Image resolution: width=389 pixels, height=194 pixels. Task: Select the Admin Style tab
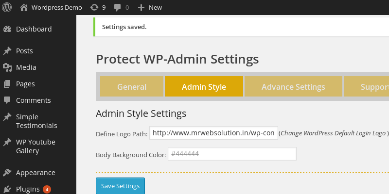coord(204,87)
